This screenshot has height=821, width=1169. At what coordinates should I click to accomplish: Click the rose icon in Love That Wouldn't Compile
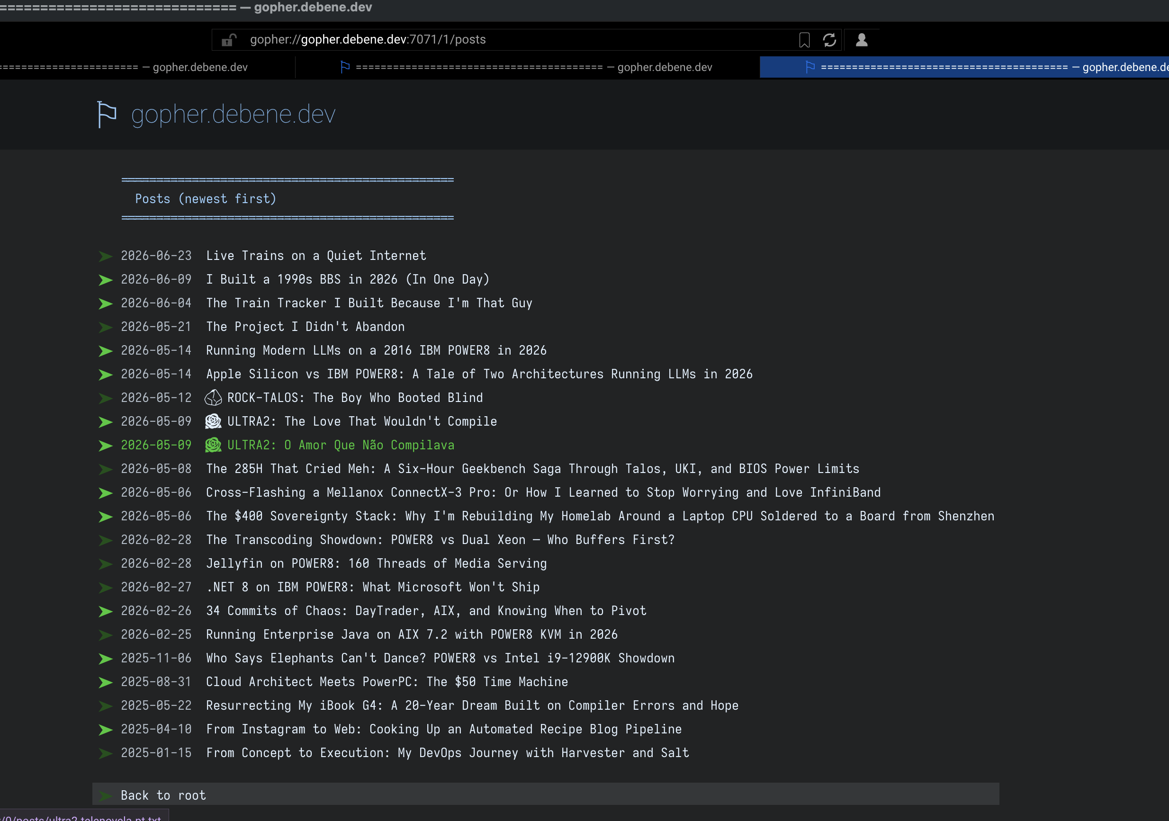click(x=213, y=421)
